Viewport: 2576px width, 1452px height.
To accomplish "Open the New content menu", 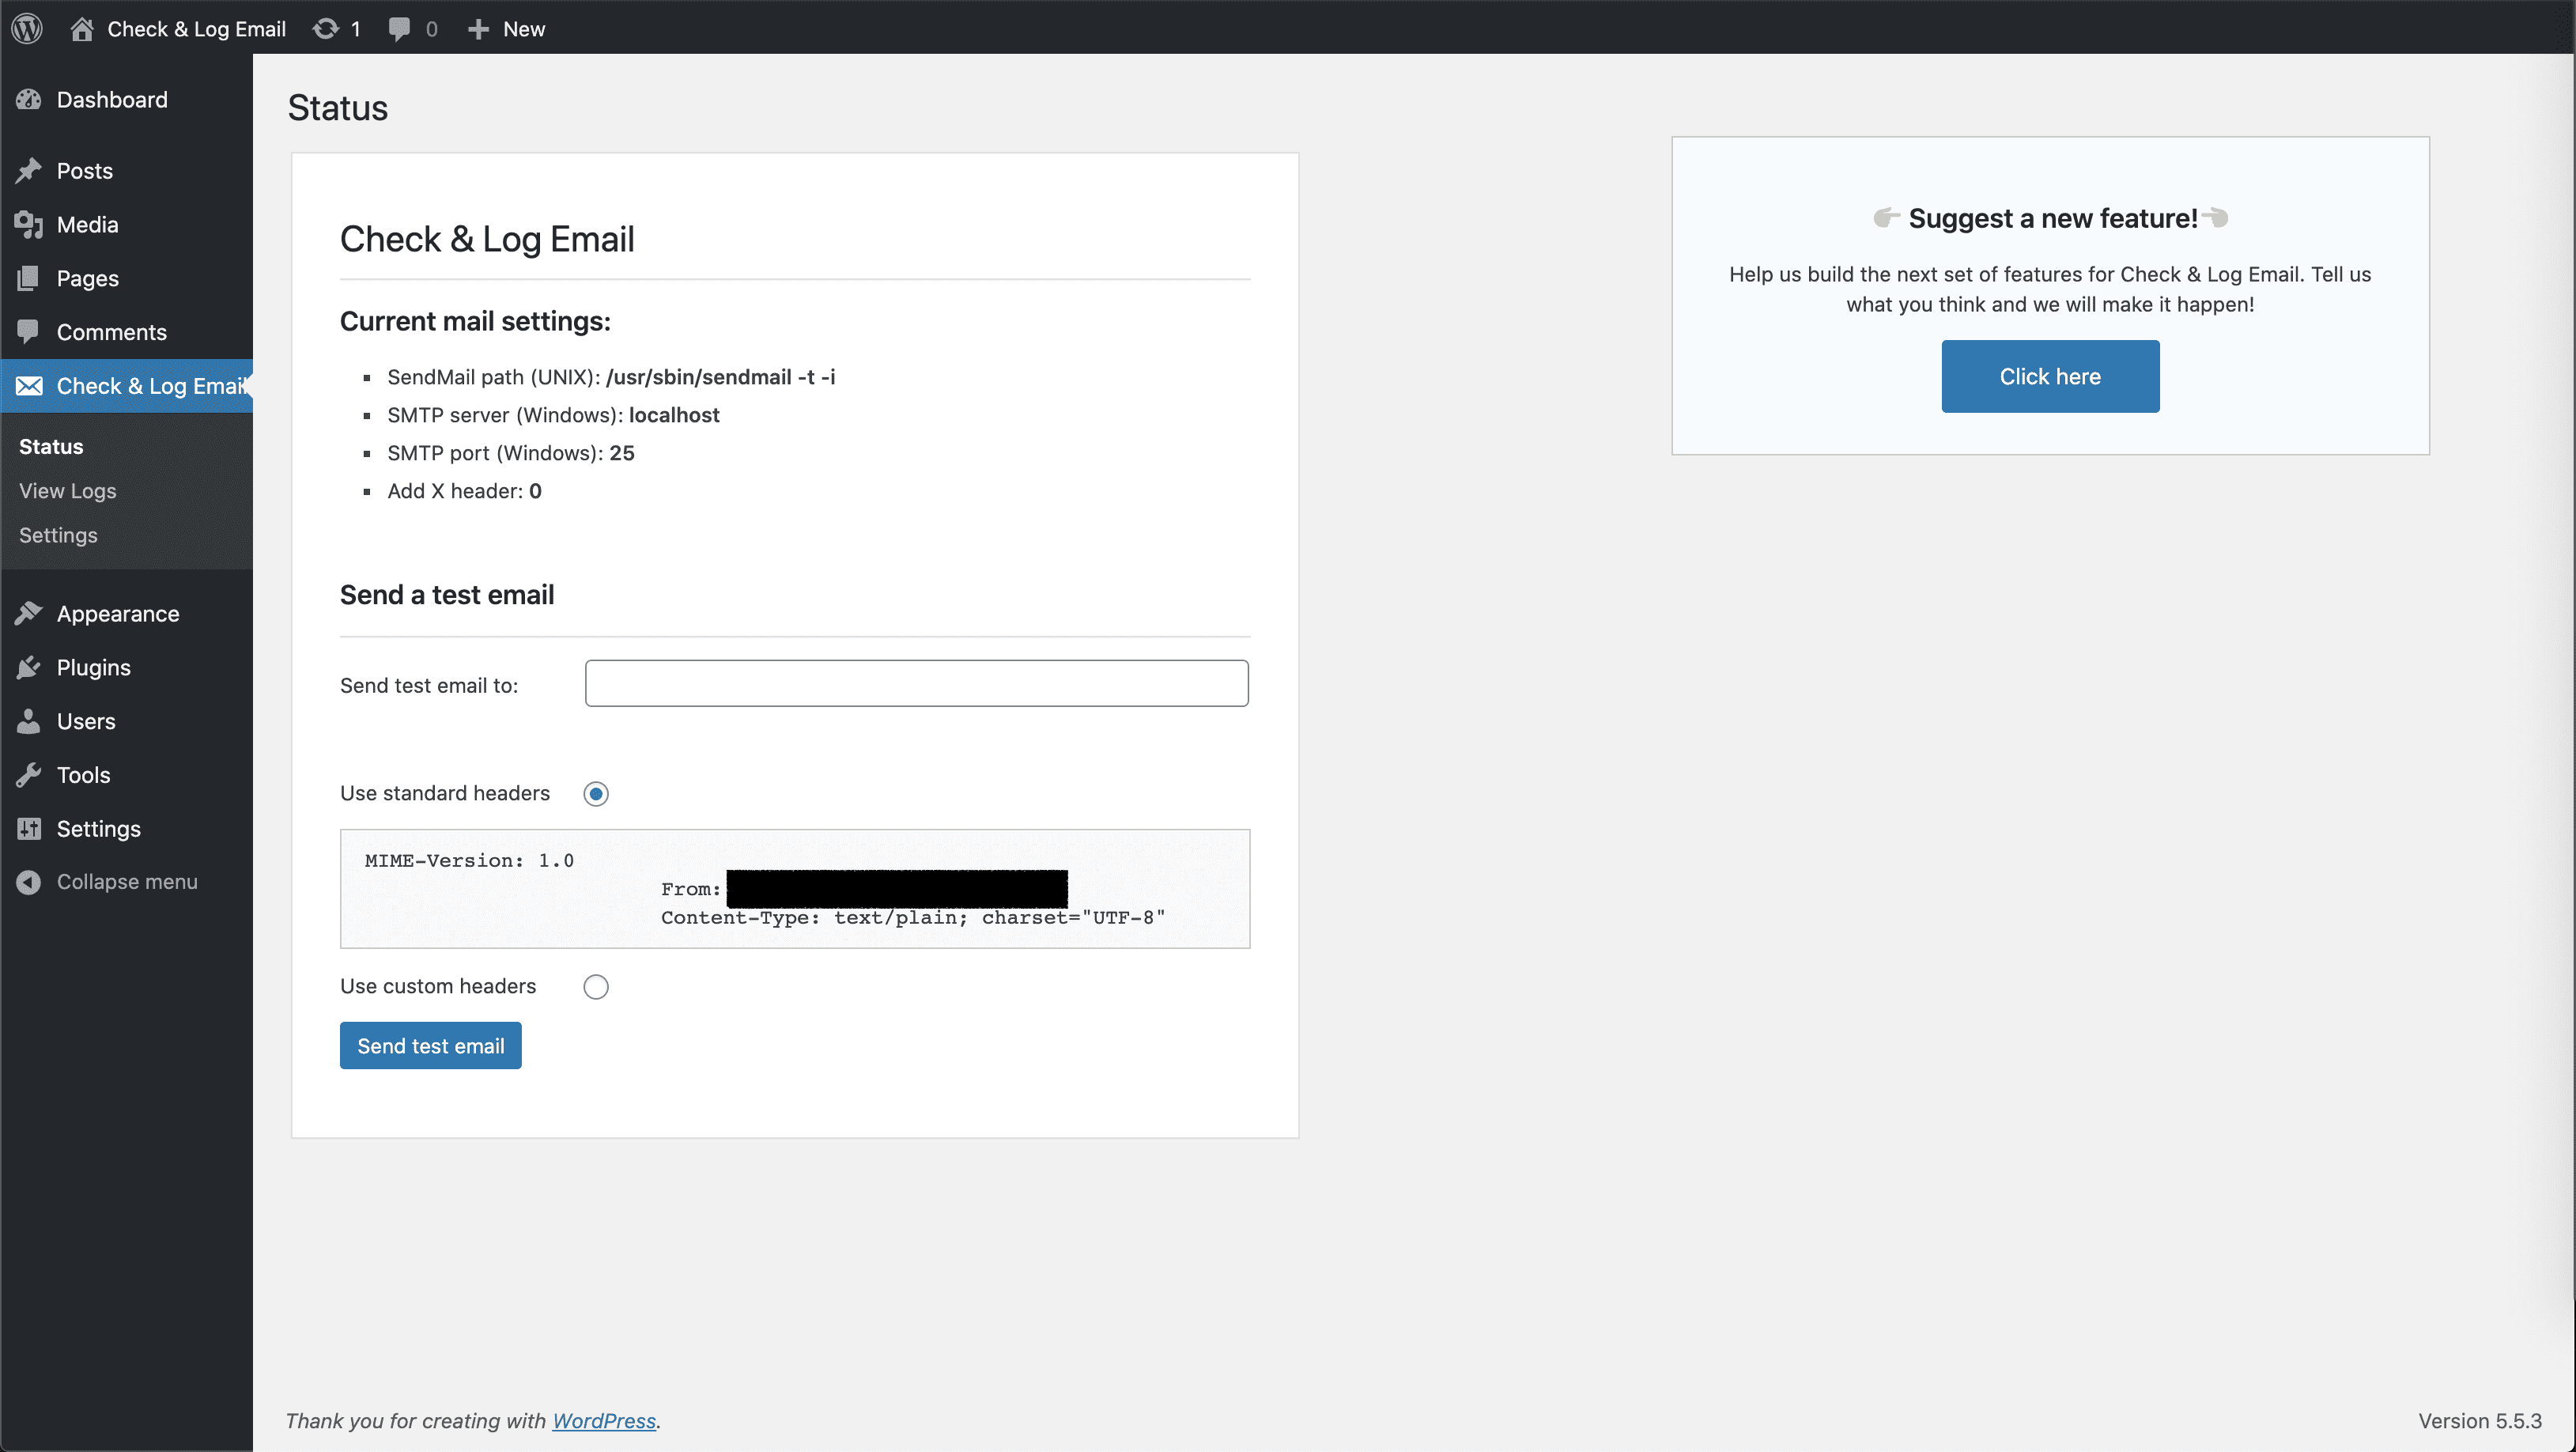I will coord(478,28).
